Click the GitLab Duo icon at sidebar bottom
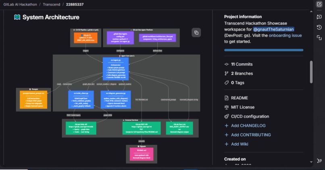The width and height of the screenshot is (325, 170). coord(319,161)
